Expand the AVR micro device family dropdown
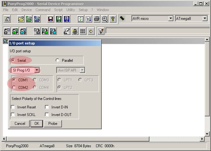This screenshot has width=211, height=151. tap(171, 19)
